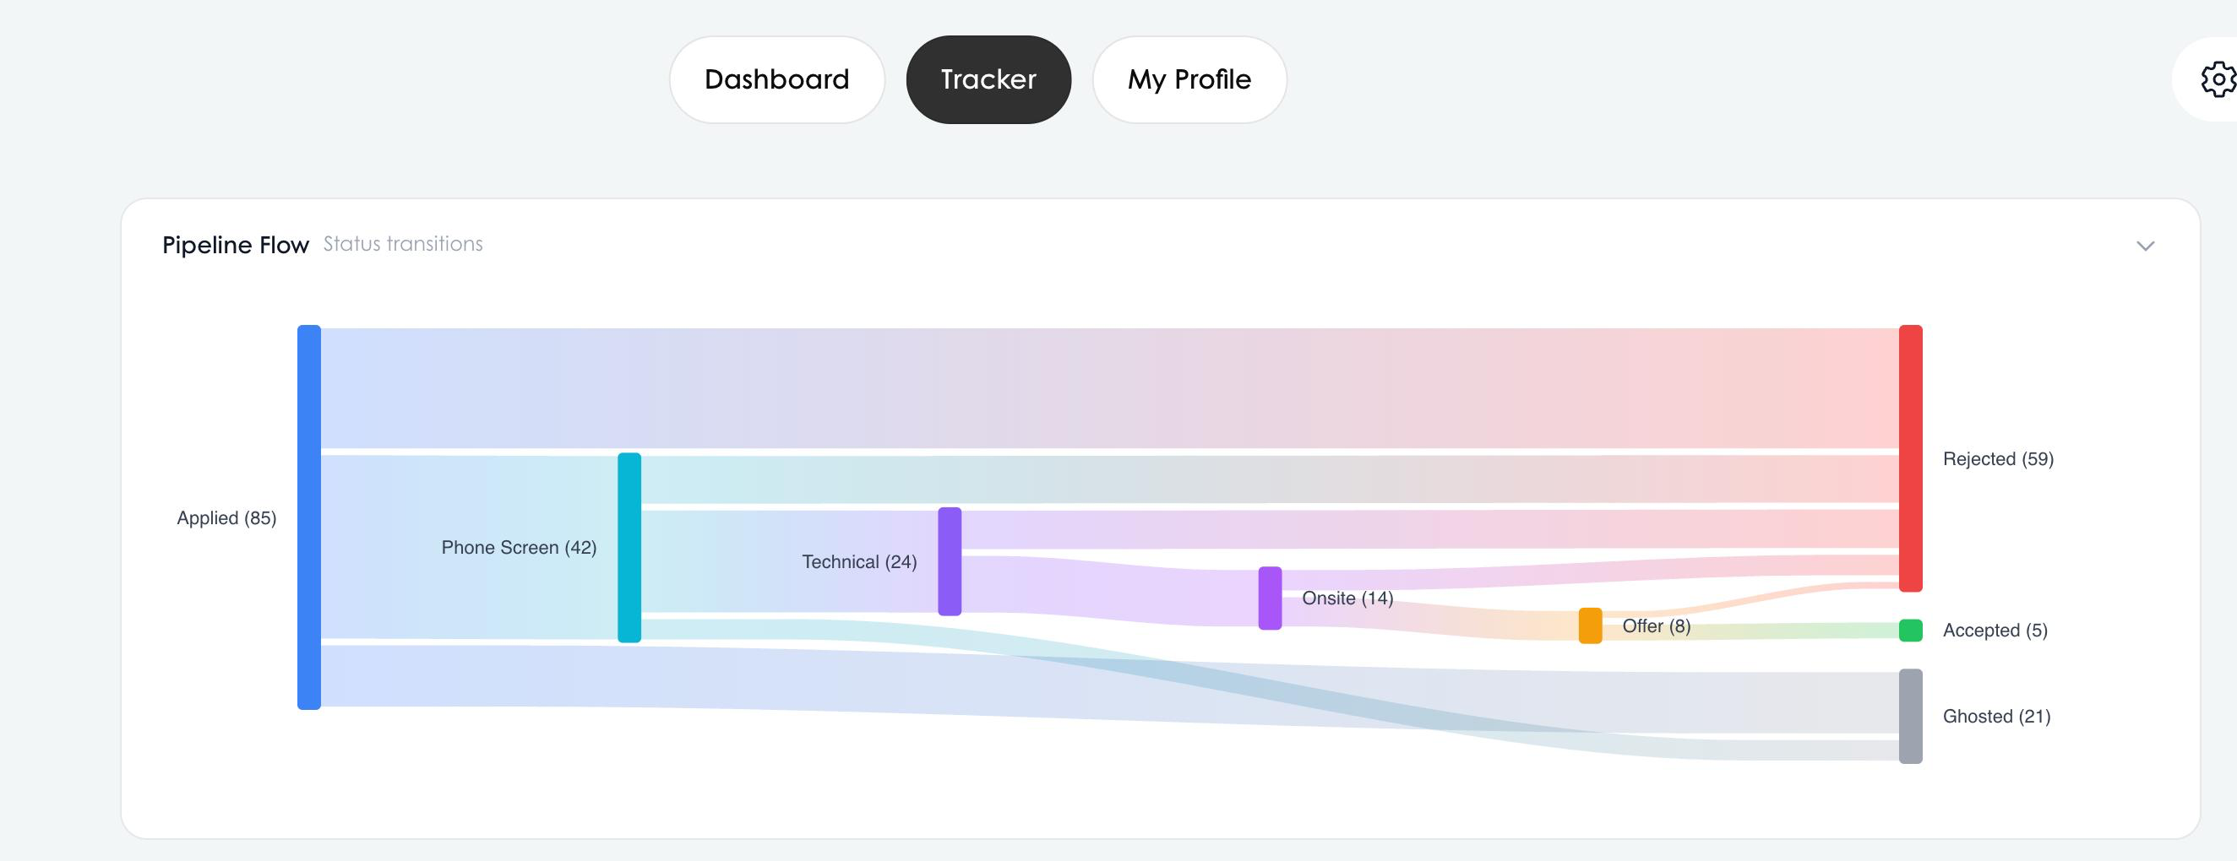
Task: Click the Ghosted (21) label
Action: 1995,716
